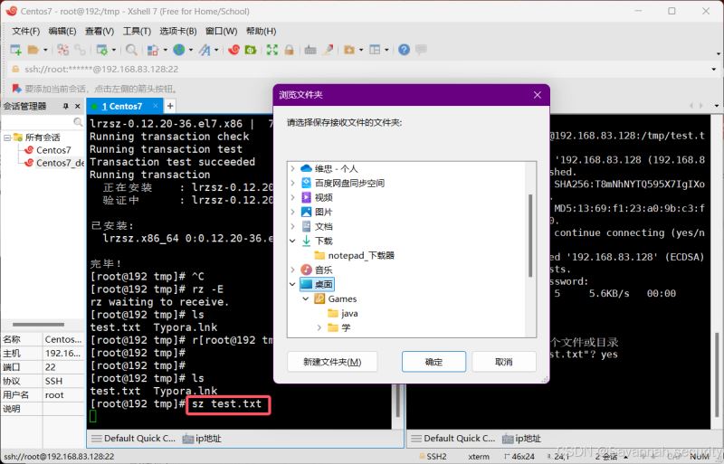This screenshot has width=724, height=464.
Task: Open the 文件(F) menu
Action: pyautogui.click(x=25, y=31)
